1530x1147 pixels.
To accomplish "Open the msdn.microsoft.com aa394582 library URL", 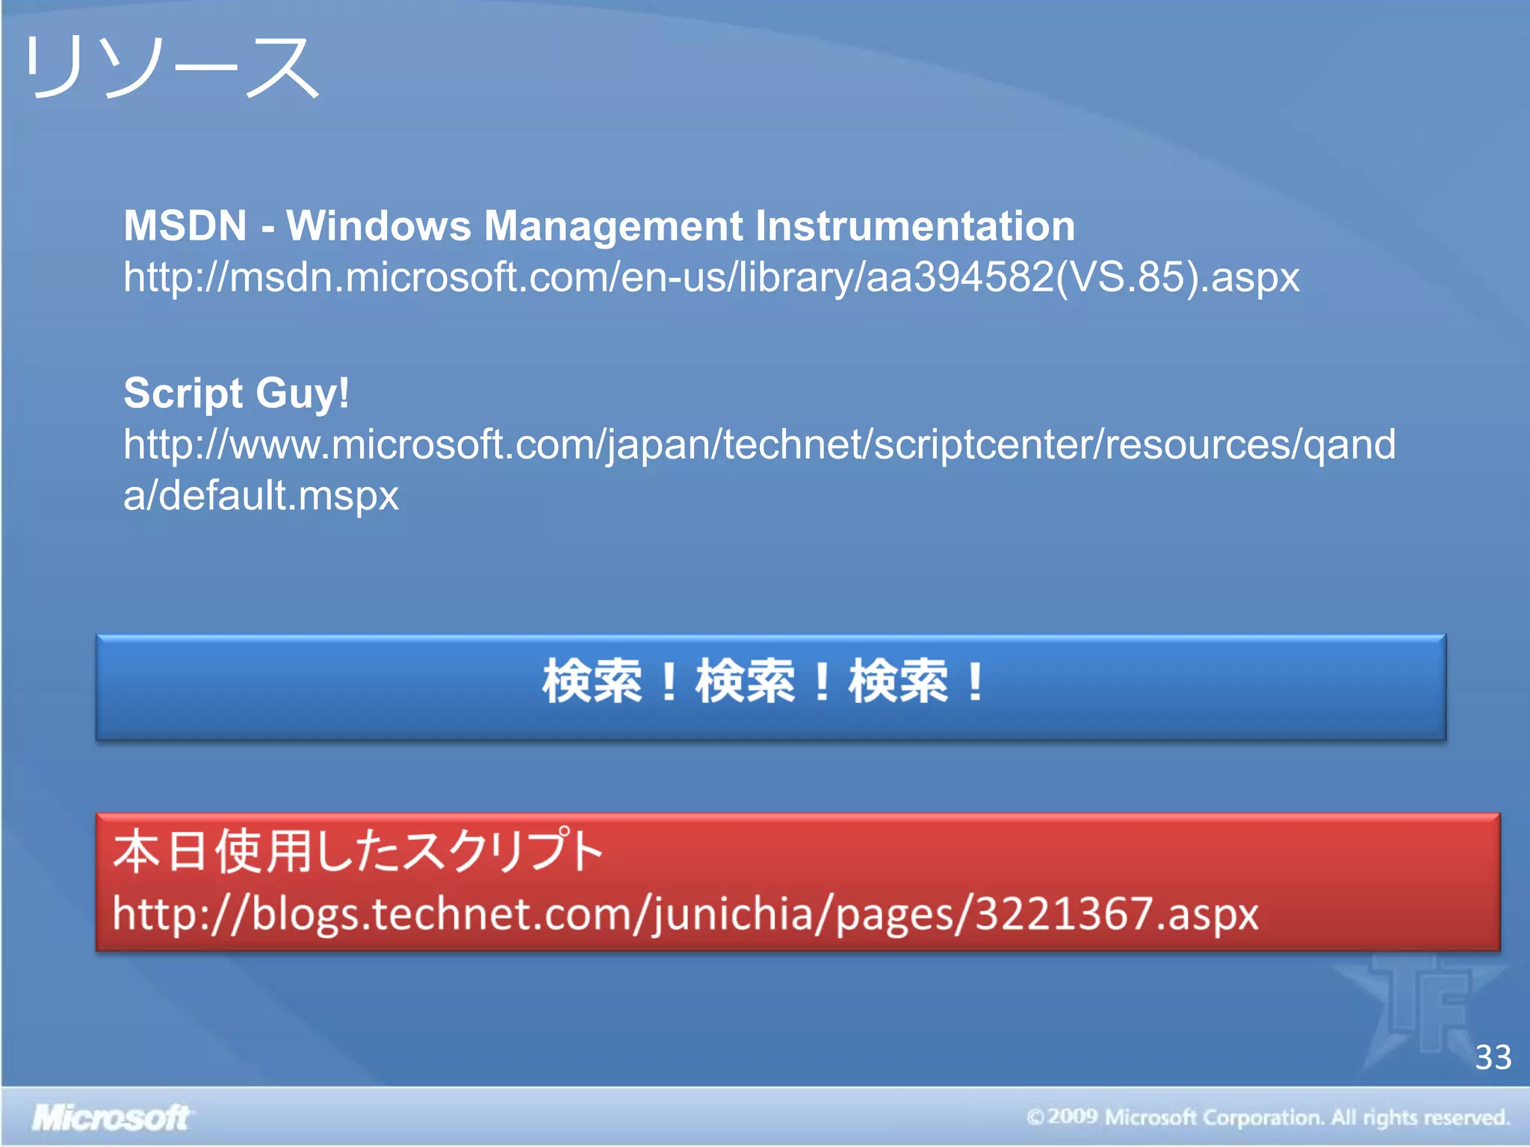I will point(711,277).
